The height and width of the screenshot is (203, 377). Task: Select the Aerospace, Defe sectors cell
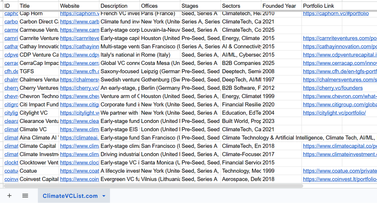[x=241, y=179]
